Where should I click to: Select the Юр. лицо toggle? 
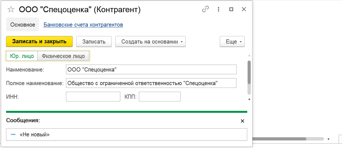pyautogui.click(x=22, y=56)
